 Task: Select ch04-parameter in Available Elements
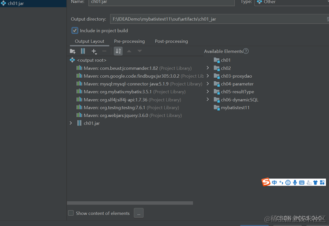point(237,84)
